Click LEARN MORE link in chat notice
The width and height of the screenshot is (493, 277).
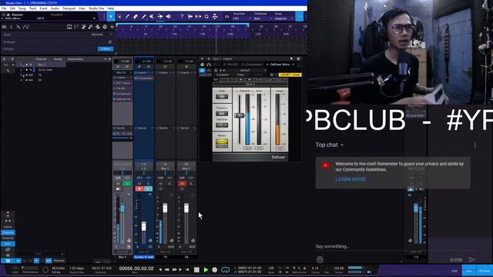(x=350, y=179)
